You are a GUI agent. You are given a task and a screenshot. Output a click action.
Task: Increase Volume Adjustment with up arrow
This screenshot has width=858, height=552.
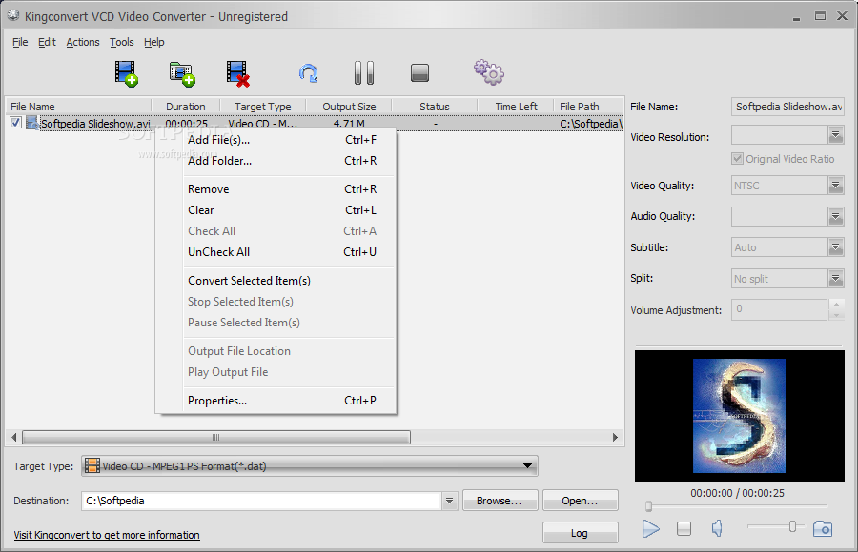[x=836, y=304]
